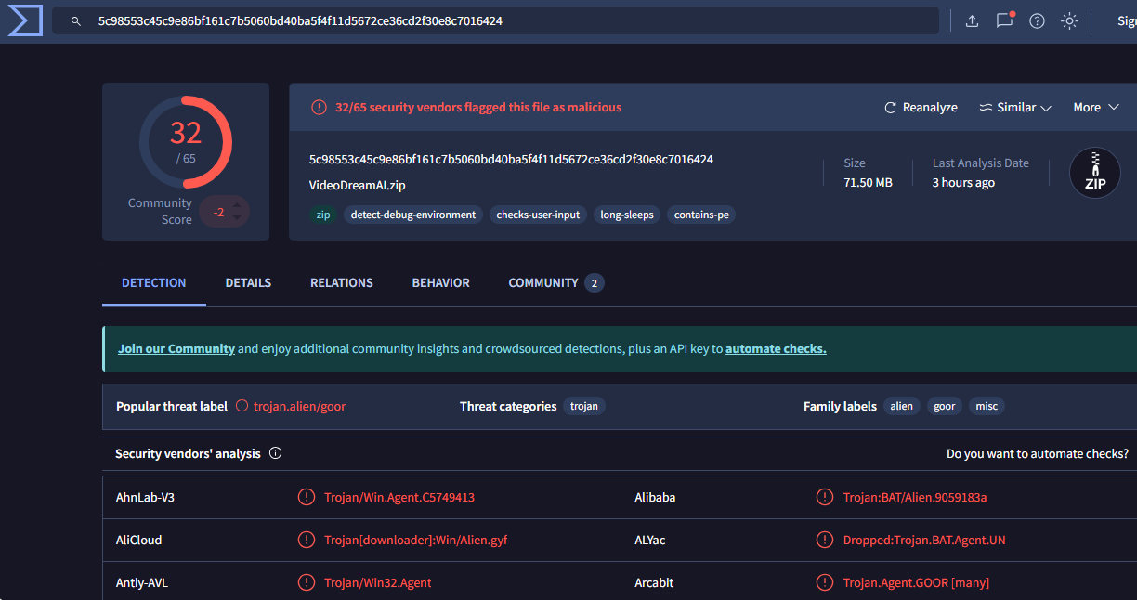Click the 32/65 detection score gauge
1137x600 pixels.
(186, 141)
